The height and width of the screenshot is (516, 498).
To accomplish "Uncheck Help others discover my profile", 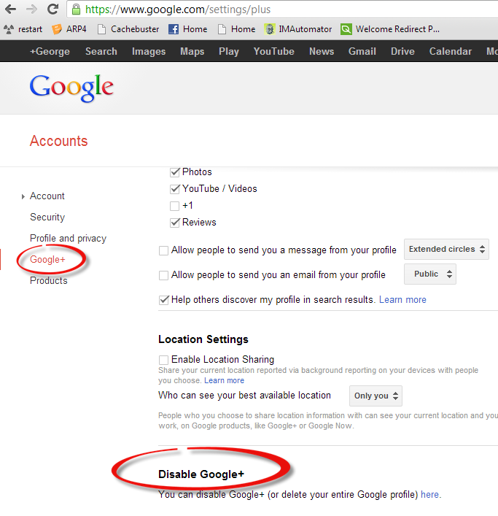I will pyautogui.click(x=163, y=300).
